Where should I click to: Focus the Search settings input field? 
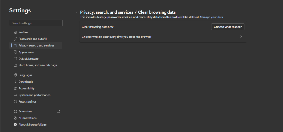pyautogui.click(x=36, y=23)
